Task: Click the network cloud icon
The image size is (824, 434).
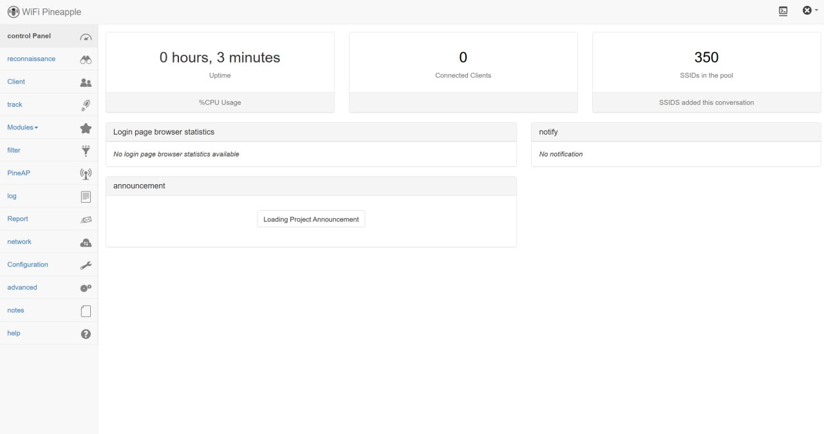Action: click(86, 242)
